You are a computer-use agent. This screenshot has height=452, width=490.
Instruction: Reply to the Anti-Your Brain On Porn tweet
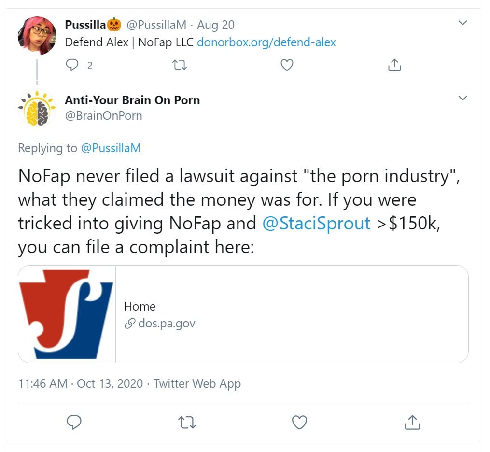tap(73, 422)
